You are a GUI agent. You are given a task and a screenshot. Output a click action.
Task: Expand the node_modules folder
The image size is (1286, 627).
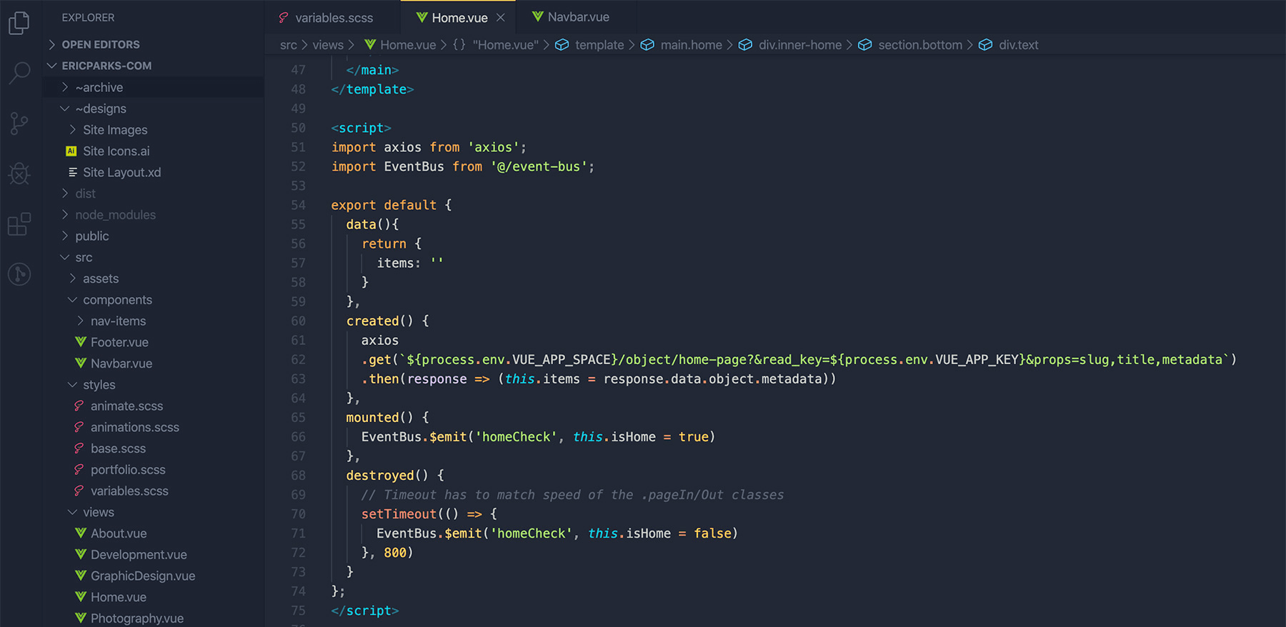(x=65, y=215)
